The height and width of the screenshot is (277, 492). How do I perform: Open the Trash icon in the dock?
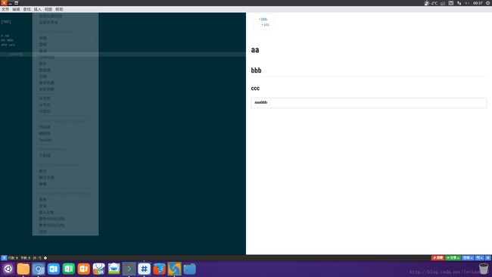pos(484,269)
